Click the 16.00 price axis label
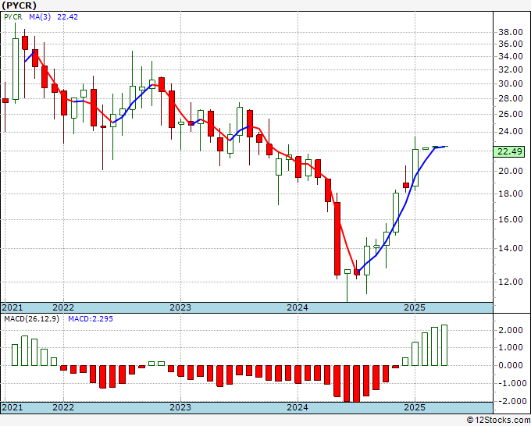 click(511, 219)
